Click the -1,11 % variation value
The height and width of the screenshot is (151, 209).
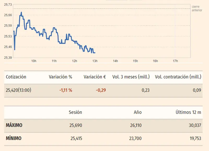tap(66, 90)
